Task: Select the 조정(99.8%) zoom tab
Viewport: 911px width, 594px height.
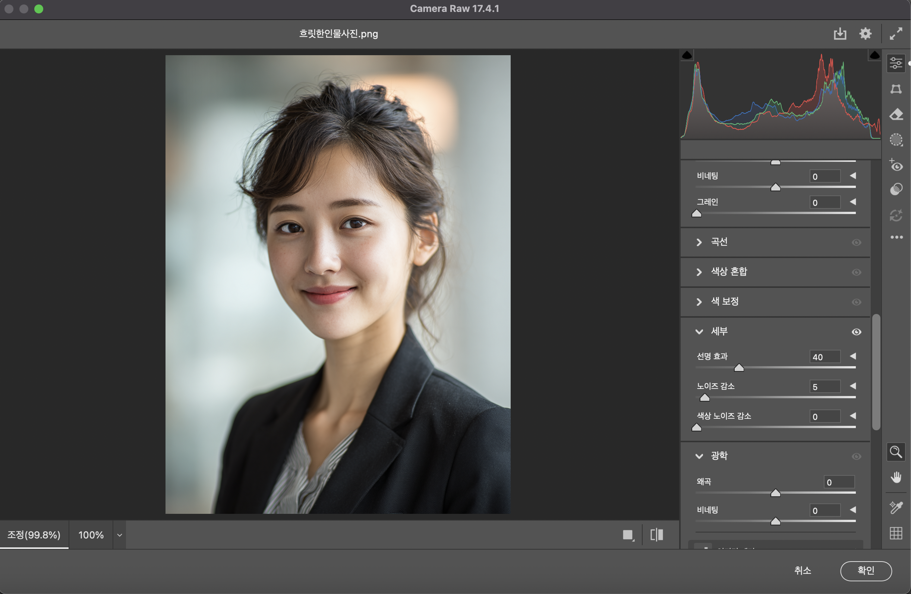Action: [34, 535]
